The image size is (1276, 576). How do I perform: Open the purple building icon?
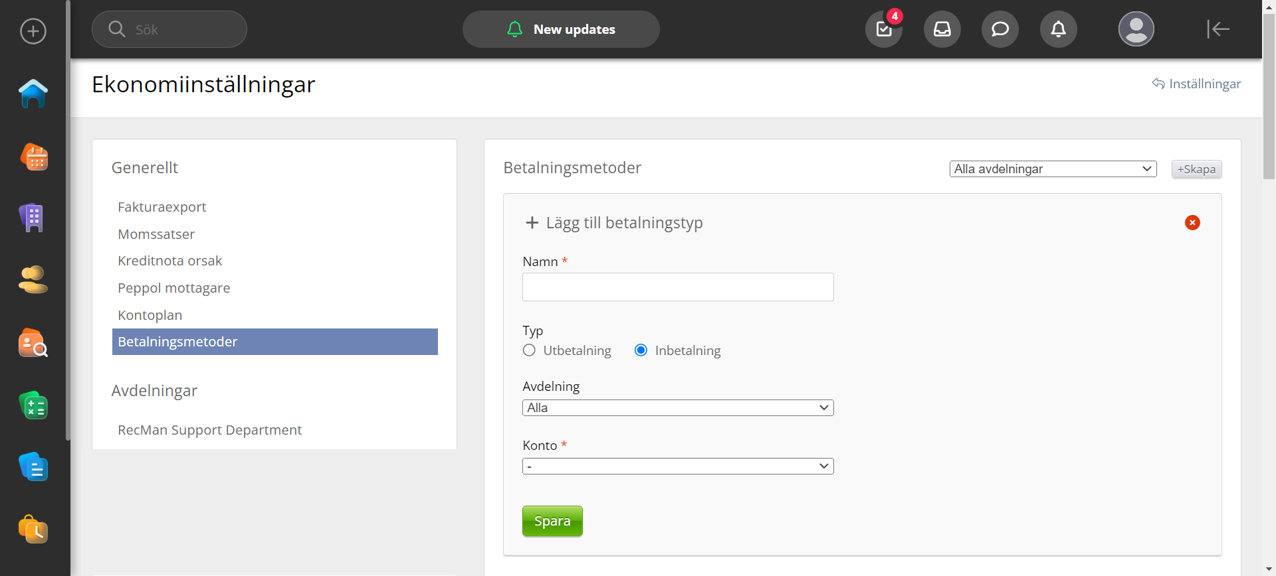pyautogui.click(x=32, y=218)
